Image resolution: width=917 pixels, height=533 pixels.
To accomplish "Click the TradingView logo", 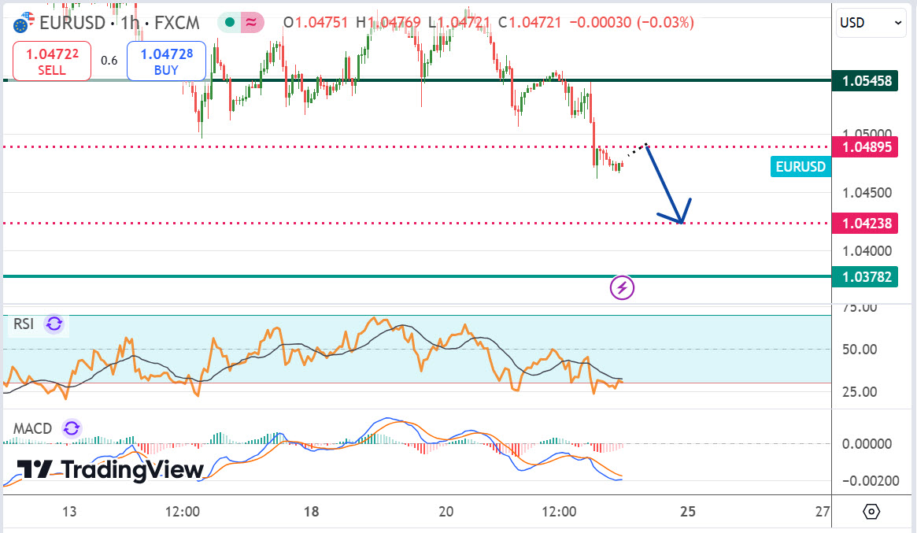I will (110, 470).
